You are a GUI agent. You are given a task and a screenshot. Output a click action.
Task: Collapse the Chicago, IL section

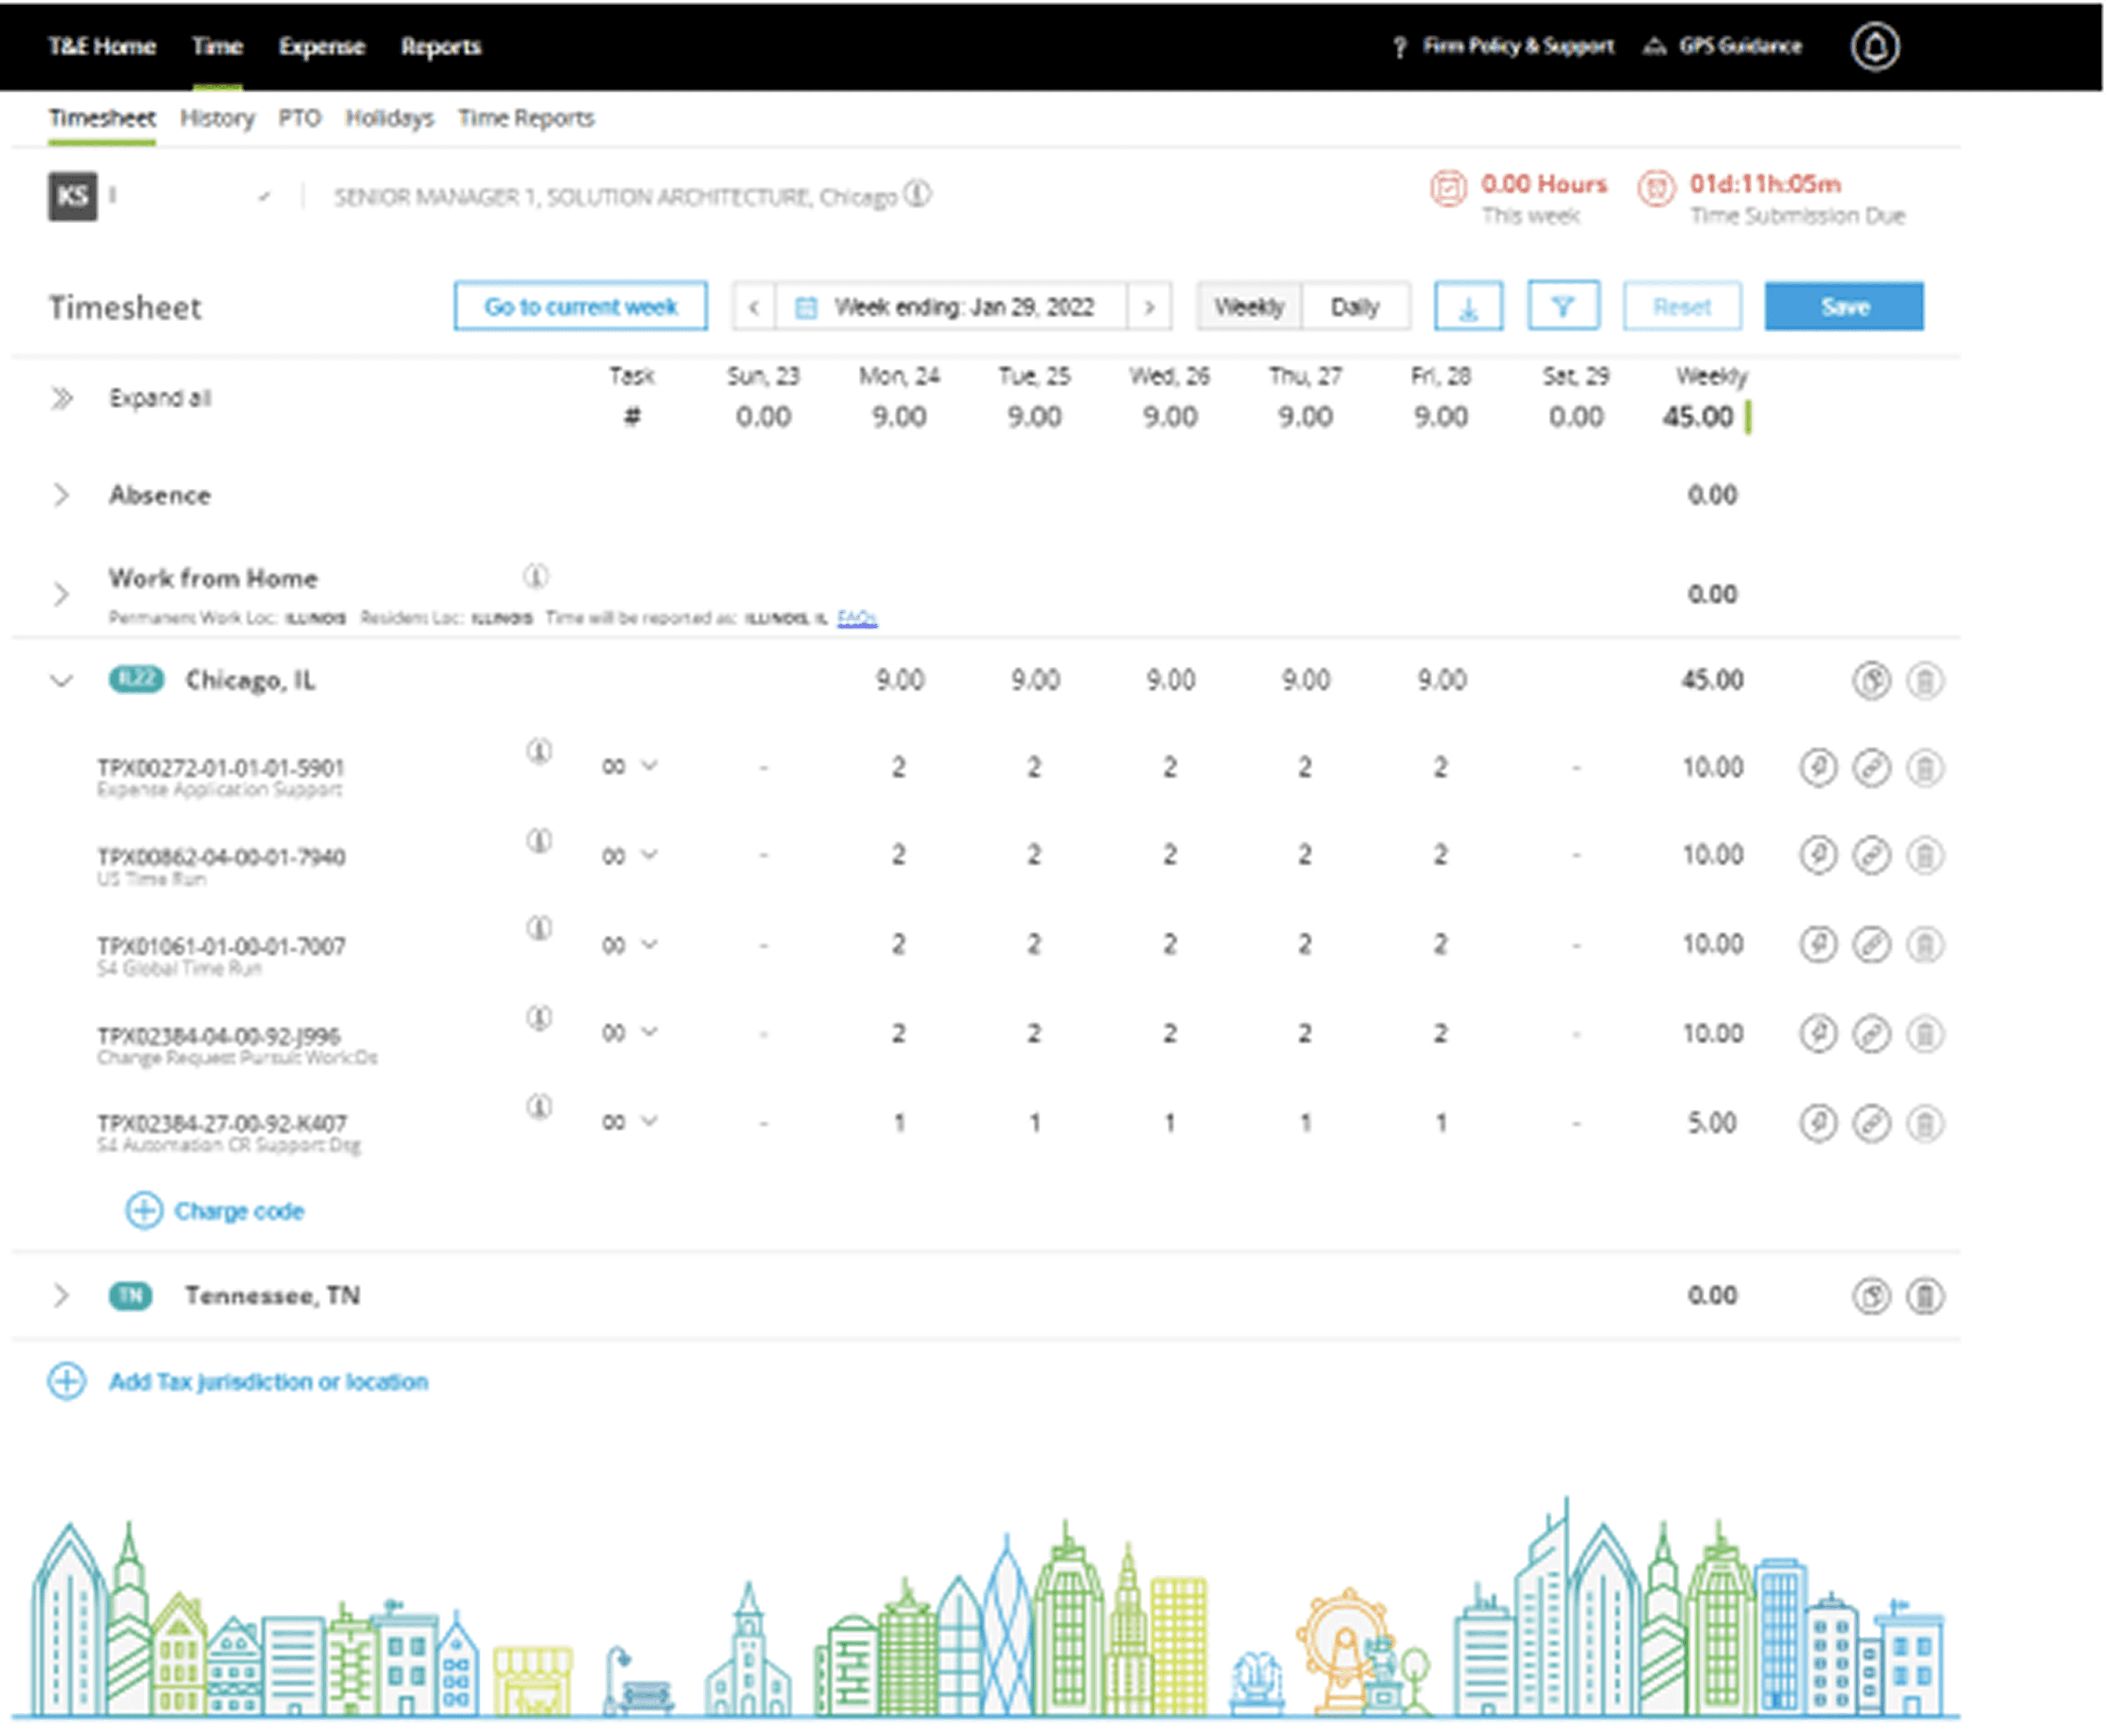coord(62,681)
